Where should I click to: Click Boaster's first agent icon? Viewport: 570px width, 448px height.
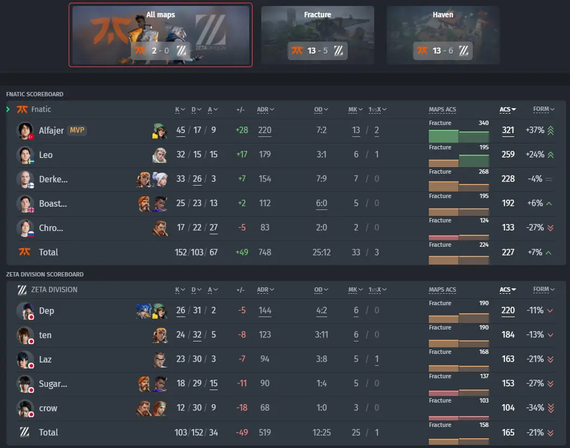pos(144,204)
